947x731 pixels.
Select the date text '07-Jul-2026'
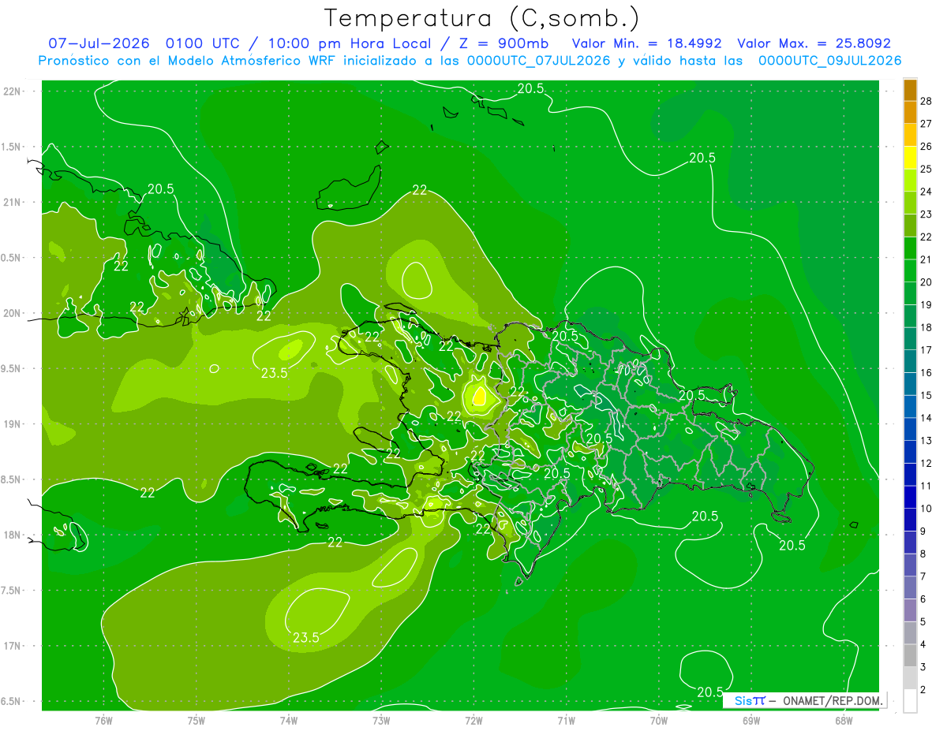point(100,43)
